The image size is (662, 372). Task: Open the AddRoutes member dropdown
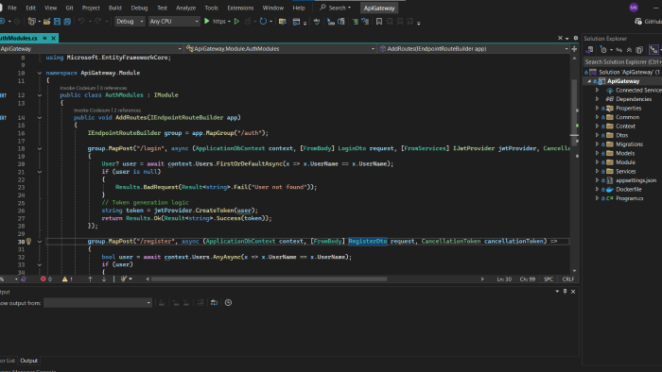(474, 49)
